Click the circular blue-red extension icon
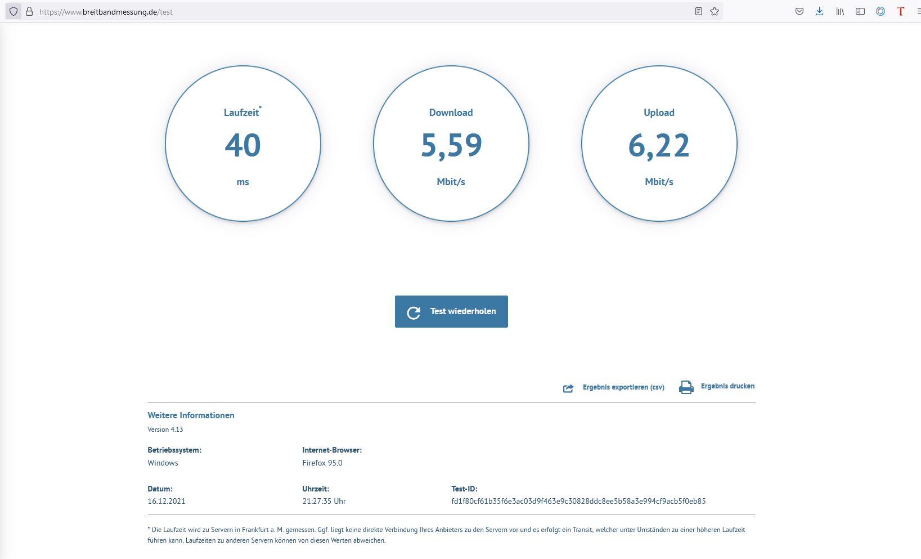Viewport: 921px width, 559px height. (x=880, y=11)
